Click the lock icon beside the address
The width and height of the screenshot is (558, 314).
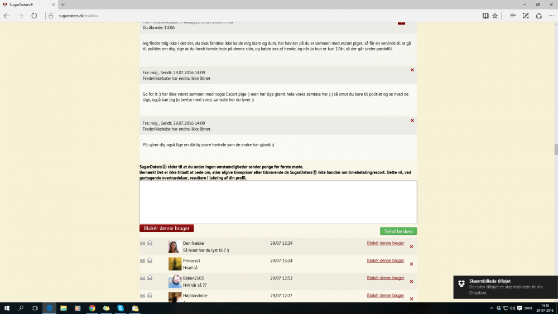click(51, 16)
